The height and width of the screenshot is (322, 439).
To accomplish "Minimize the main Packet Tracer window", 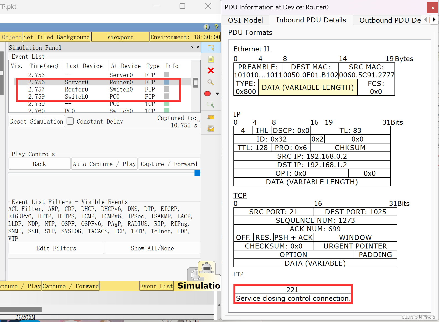I will coord(157,6).
